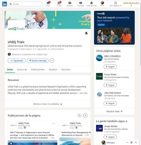Go to next posts with right arrow
The height and width of the screenshot is (145, 141).
point(85,115)
